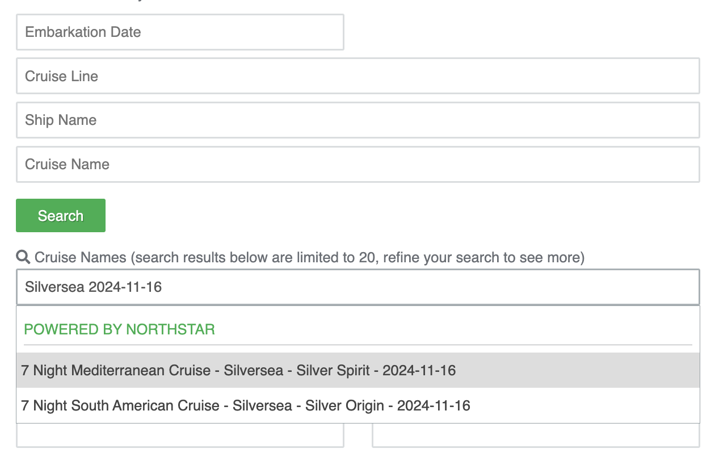Viewport: 715px width, 461px height.
Task: Click the magnifying glass icon beside Cruise Names
Action: tap(23, 258)
